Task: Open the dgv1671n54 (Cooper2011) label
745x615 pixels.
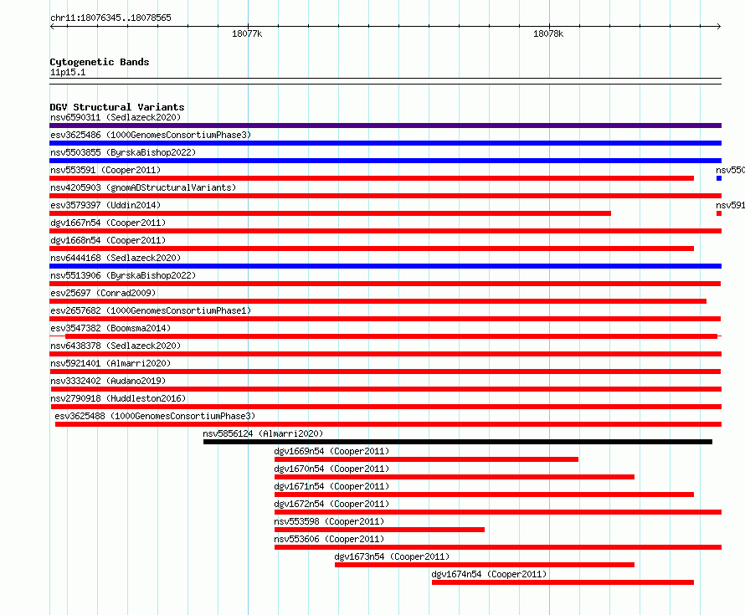Action: pyautogui.click(x=331, y=486)
